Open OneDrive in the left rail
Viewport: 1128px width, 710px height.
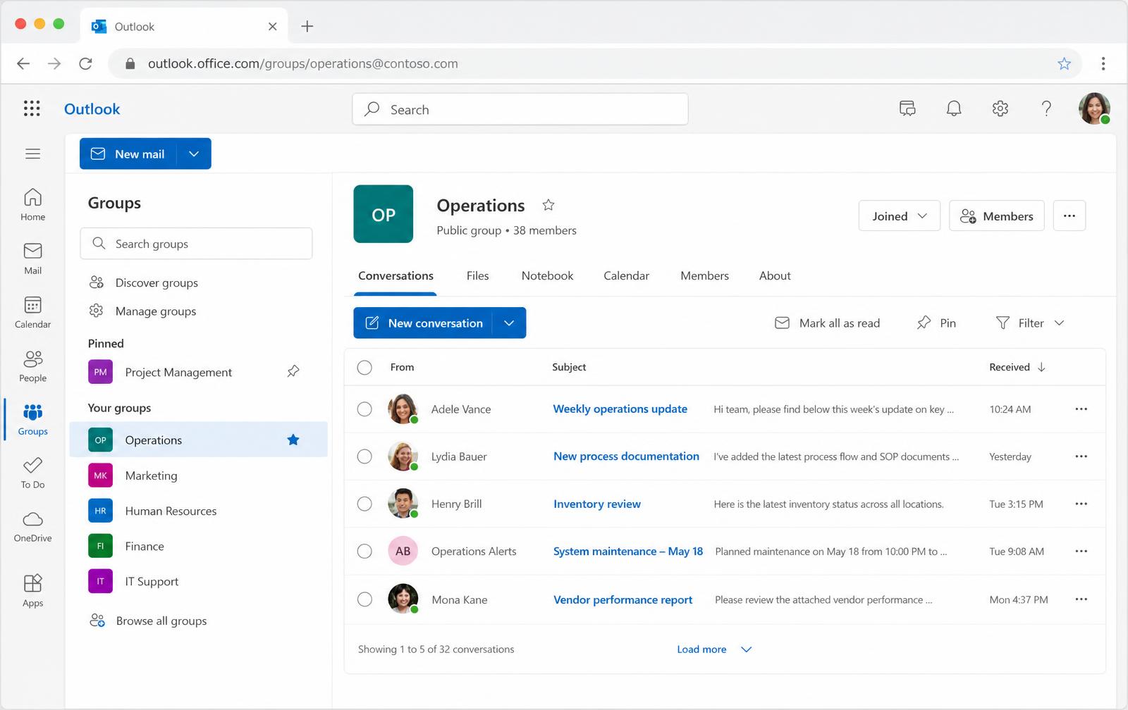click(x=32, y=527)
